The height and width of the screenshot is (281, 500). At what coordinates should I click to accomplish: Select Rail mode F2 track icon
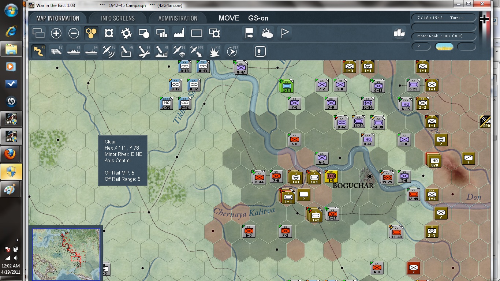point(56,51)
